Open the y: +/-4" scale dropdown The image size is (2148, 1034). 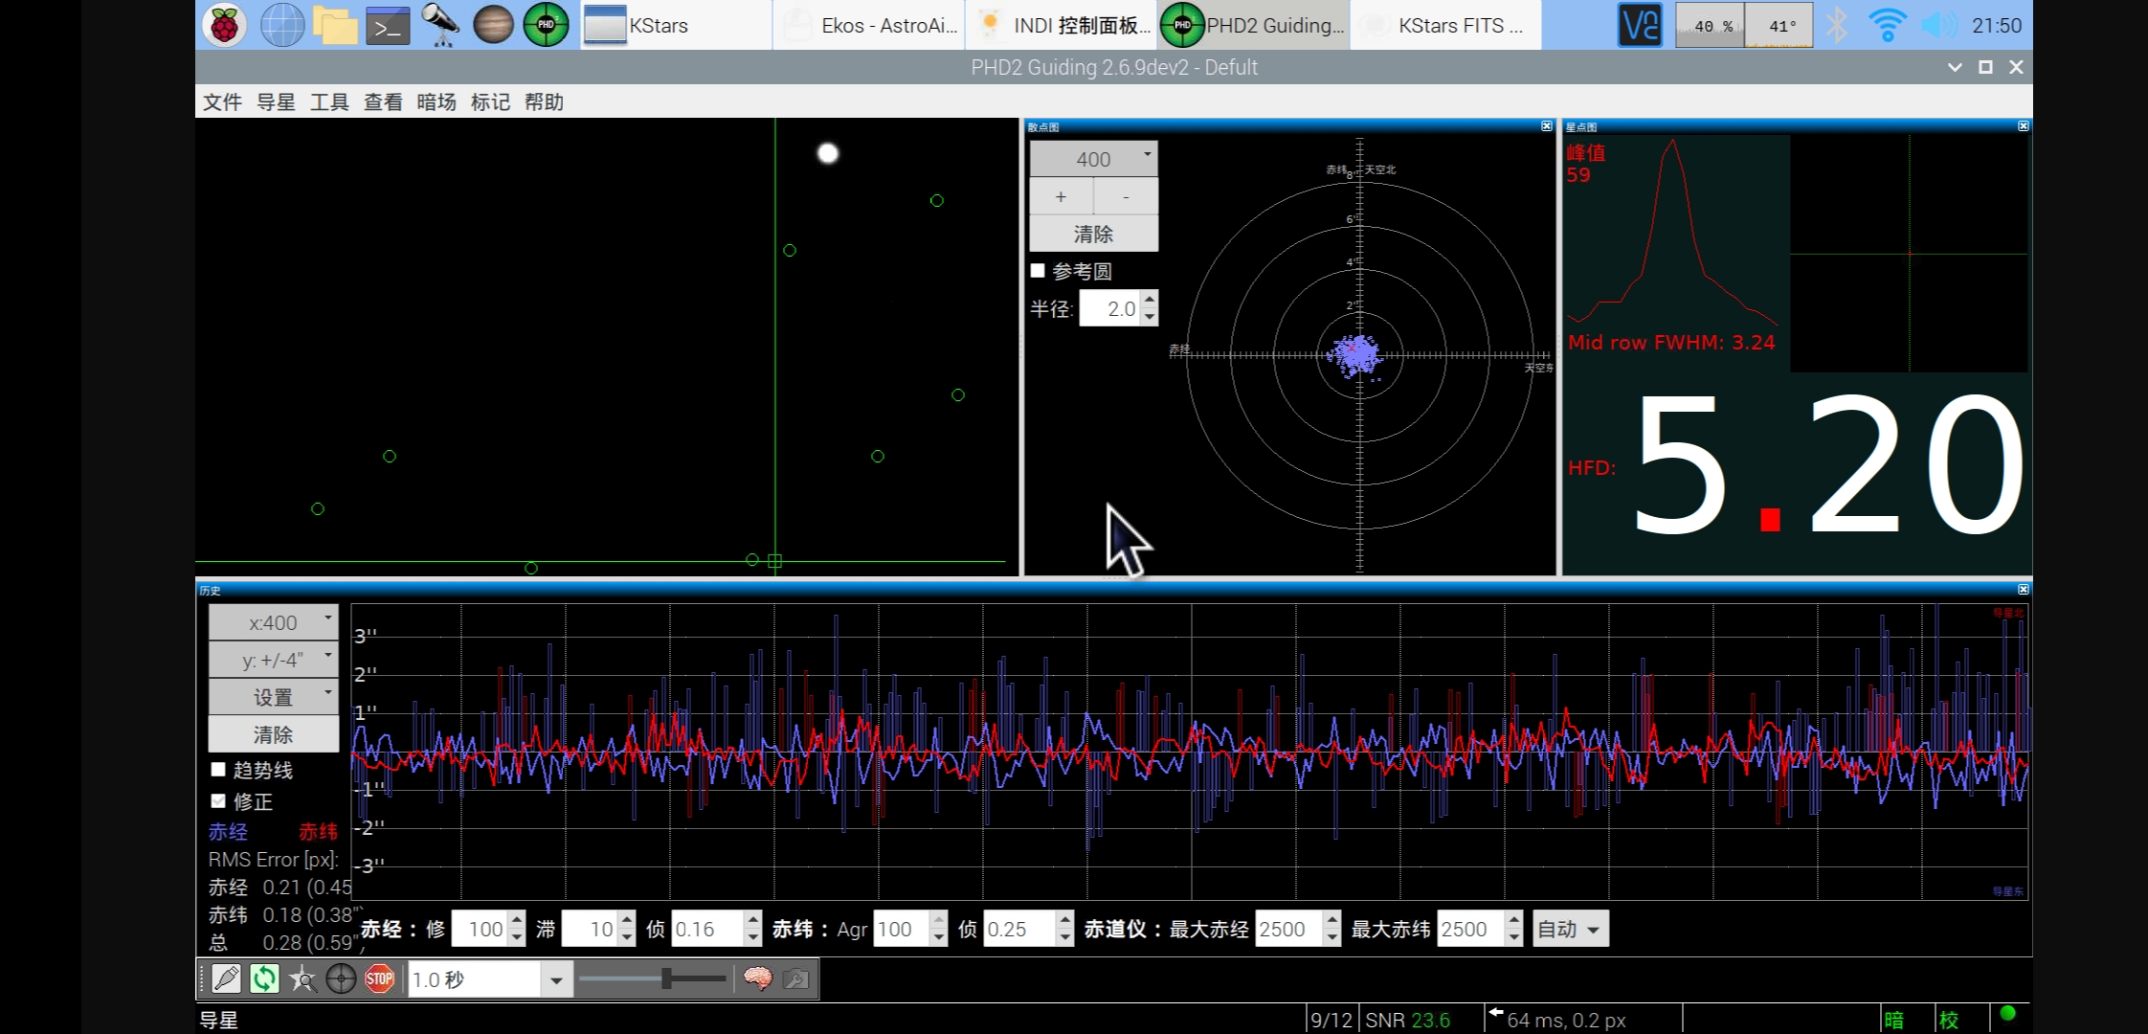pyautogui.click(x=274, y=660)
